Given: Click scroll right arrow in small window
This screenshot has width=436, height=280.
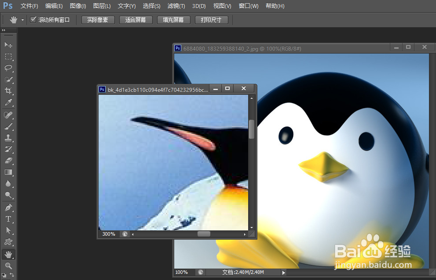Looking at the screenshot, I should coord(245,234).
